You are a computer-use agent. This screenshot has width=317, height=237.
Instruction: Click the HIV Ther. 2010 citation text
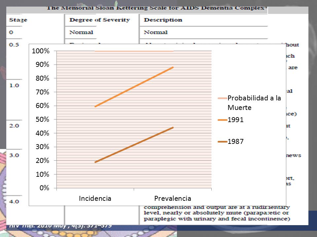tap(60, 226)
